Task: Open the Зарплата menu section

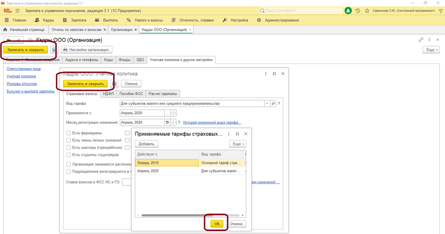Action: [x=75, y=20]
